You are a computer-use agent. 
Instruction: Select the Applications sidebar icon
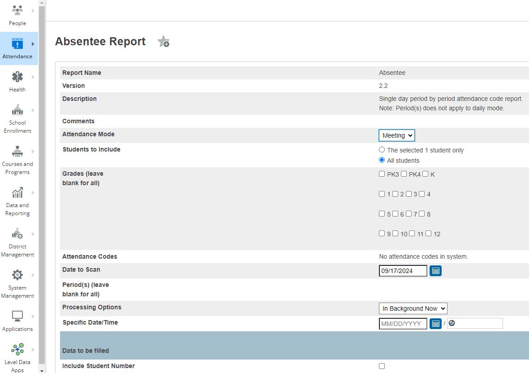click(17, 316)
